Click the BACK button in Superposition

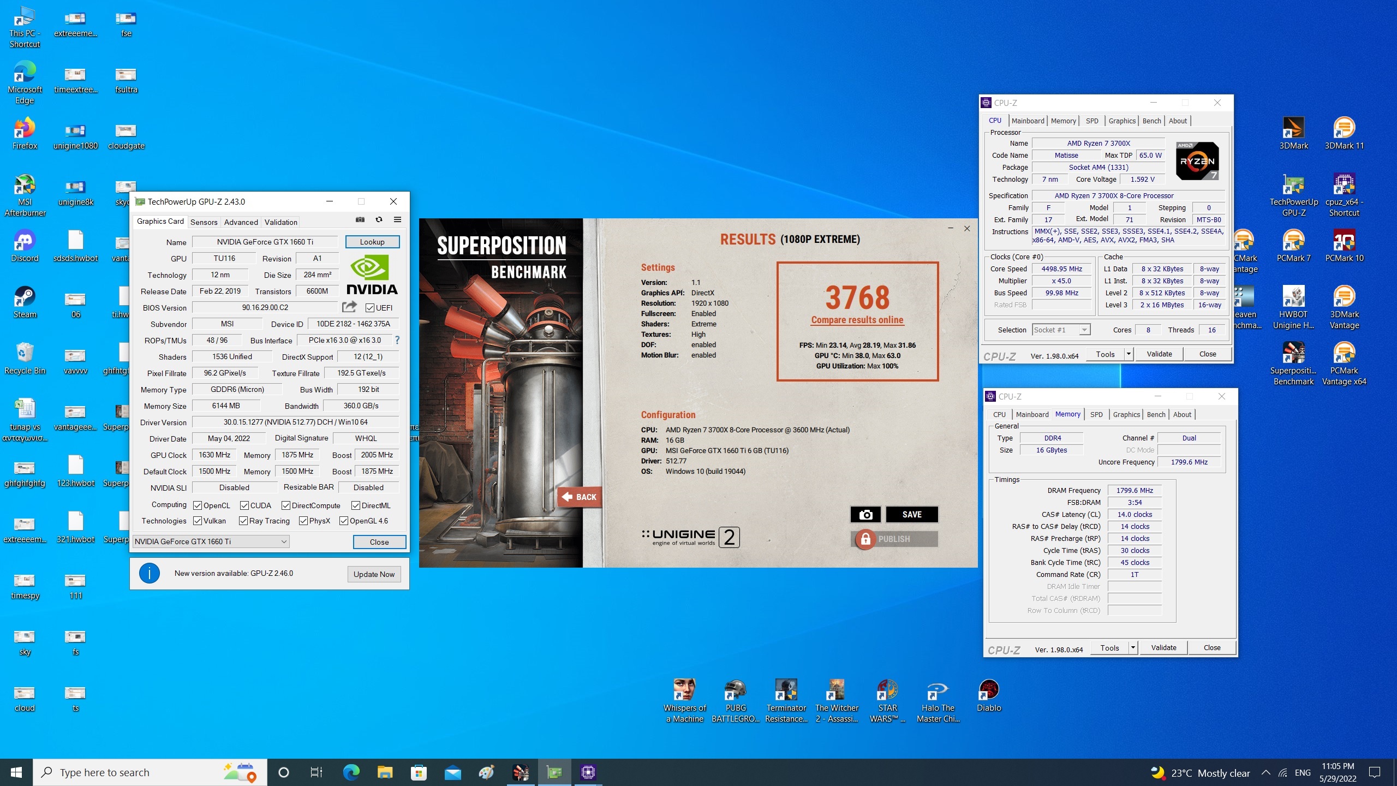[580, 497]
